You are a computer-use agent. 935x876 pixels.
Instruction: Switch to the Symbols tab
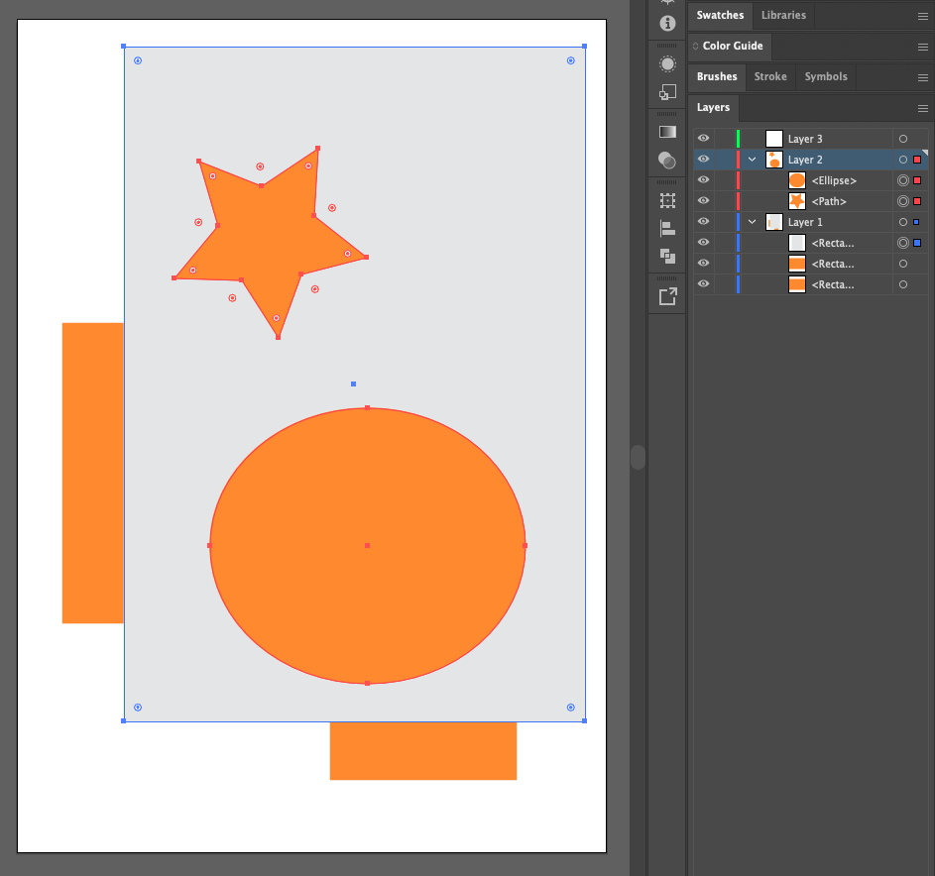pyautogui.click(x=827, y=77)
